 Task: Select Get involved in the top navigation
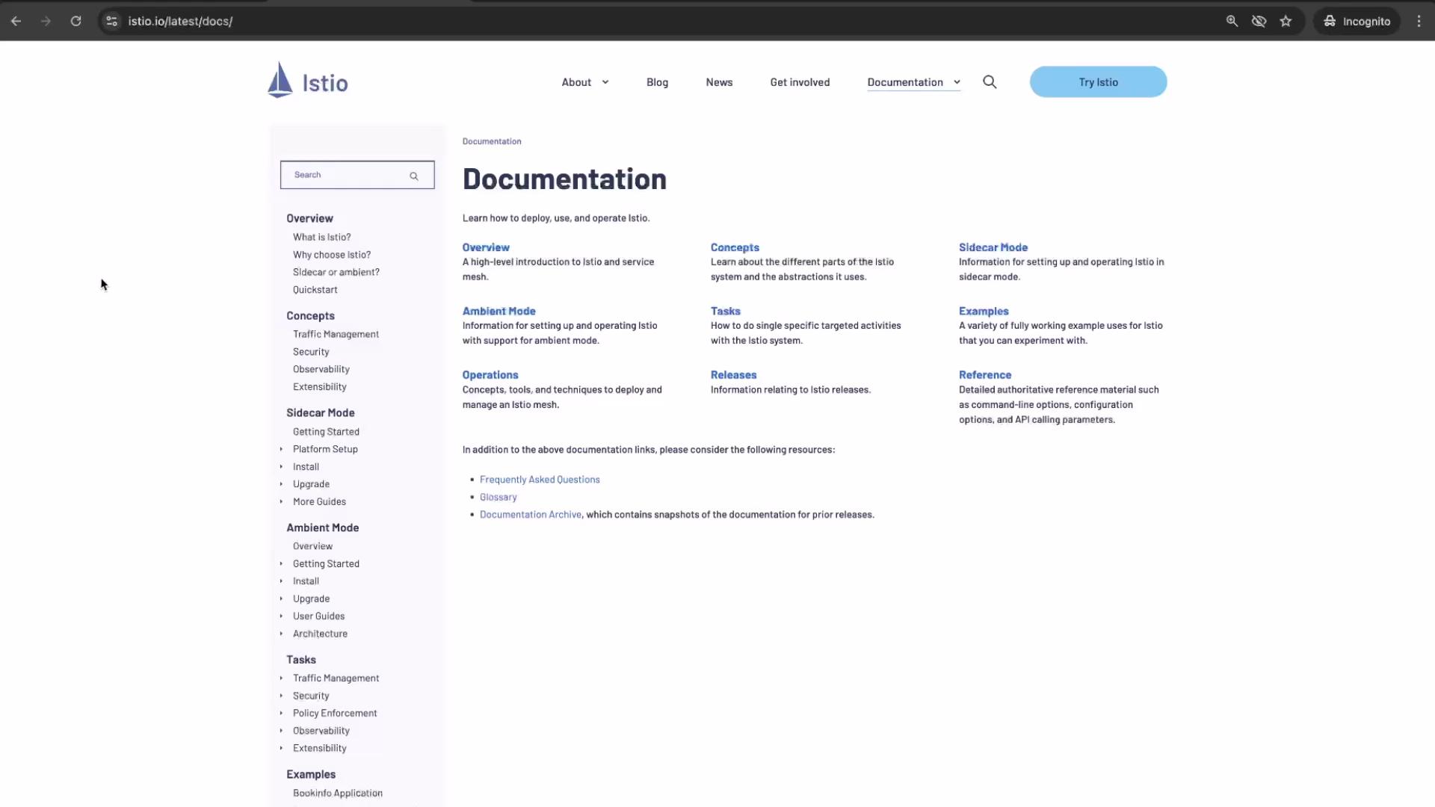(x=800, y=82)
